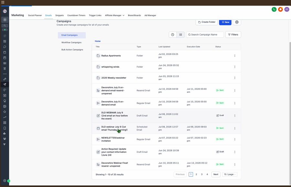Open row menu for NEWSLETTER/webinar invitation
291x187 pixels.
coord(235,140)
